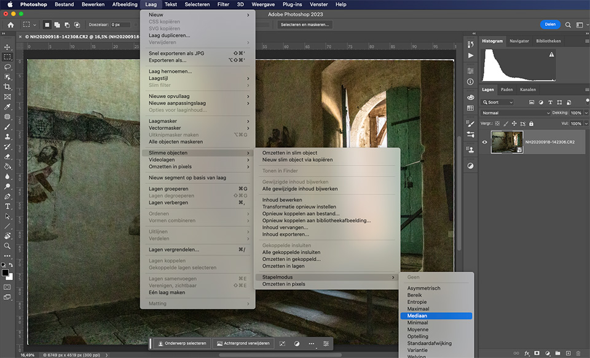
Task: Toggle lock transparent pixels
Action: [x=497, y=123]
